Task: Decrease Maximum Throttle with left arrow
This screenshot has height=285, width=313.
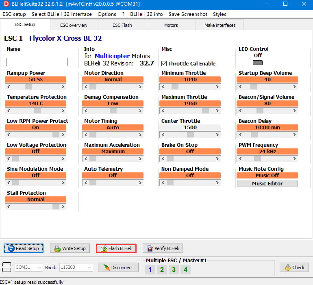Action: 163,111
